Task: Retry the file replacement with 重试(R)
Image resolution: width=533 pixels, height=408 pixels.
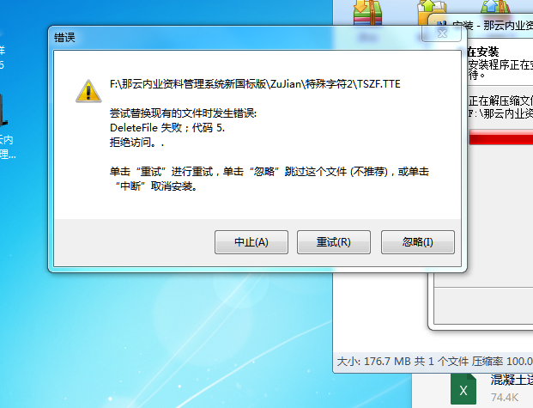Action: coord(334,242)
